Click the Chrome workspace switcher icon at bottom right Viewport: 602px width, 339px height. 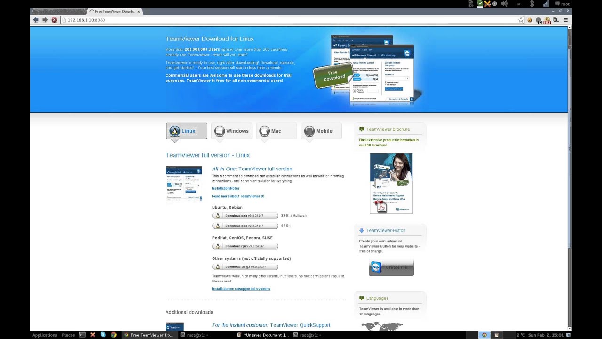[x=484, y=335]
